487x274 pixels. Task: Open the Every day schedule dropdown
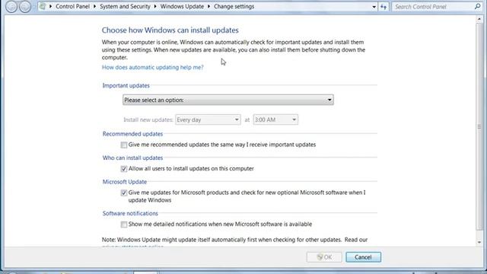click(x=208, y=119)
